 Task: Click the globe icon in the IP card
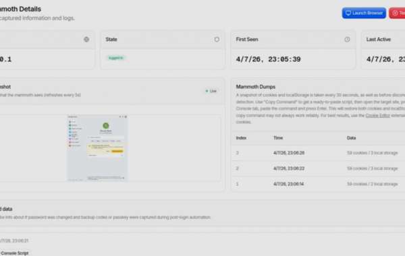(86, 40)
